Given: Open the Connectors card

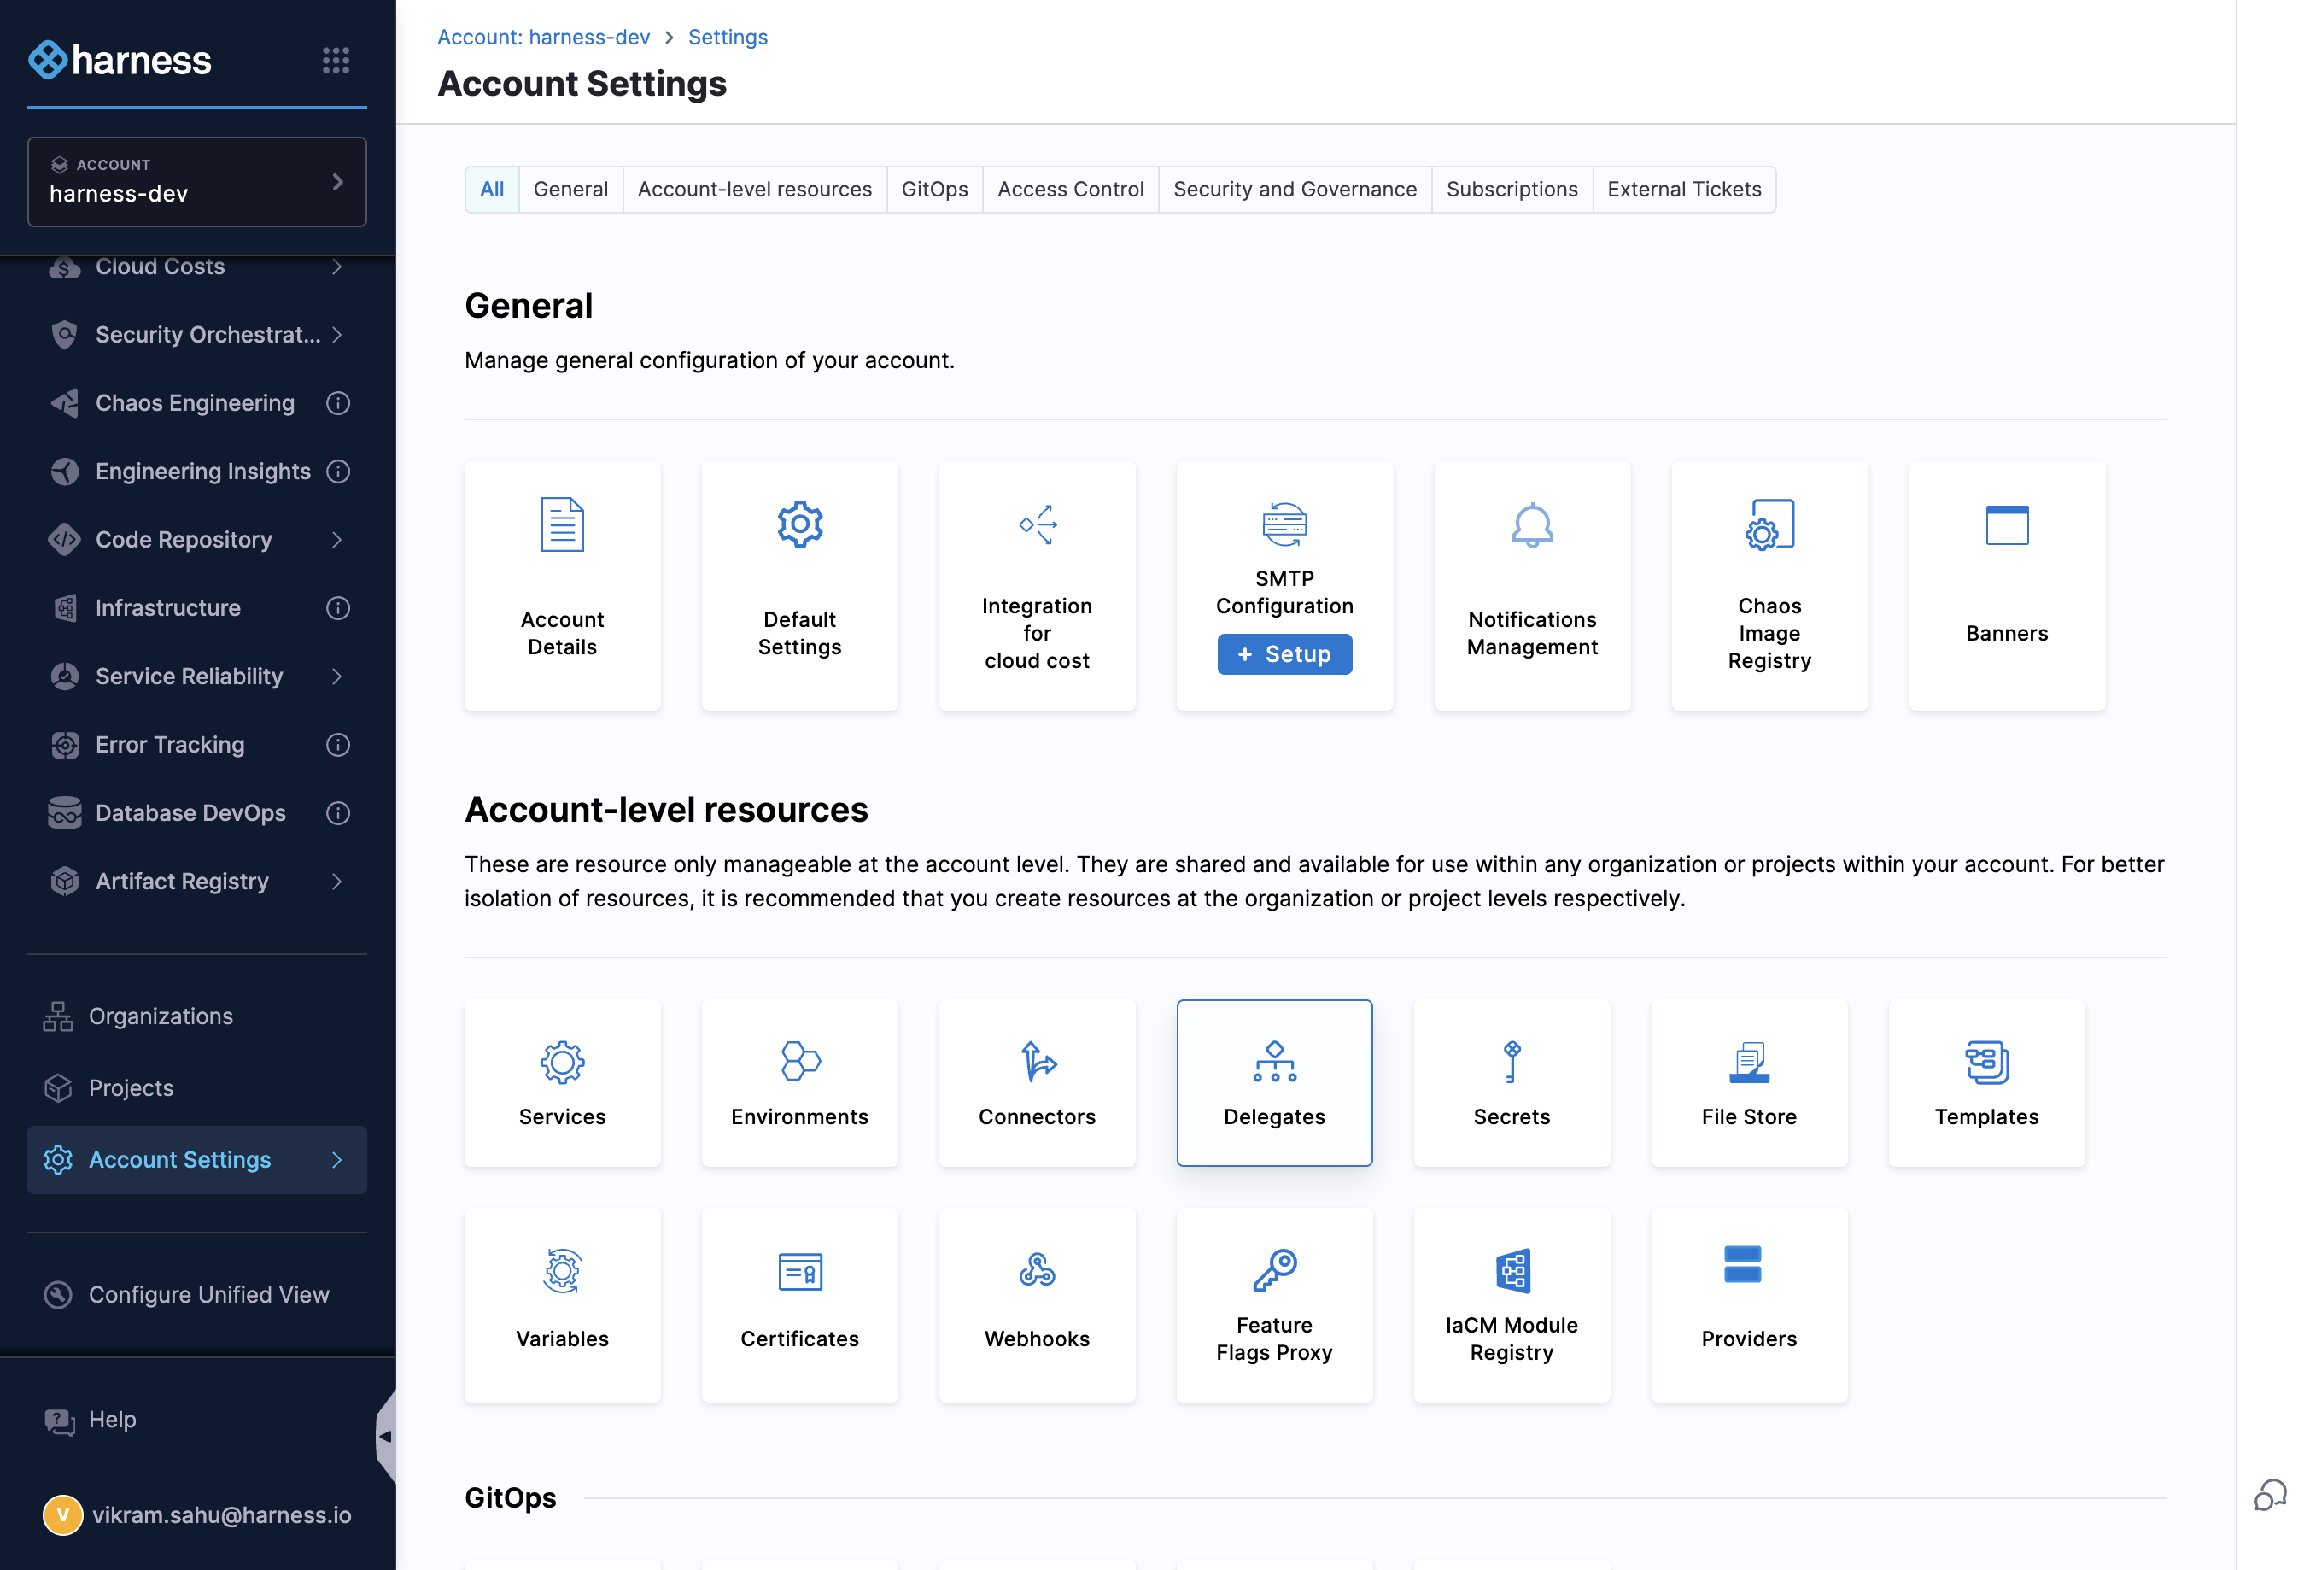Looking at the screenshot, I should click(1036, 1083).
